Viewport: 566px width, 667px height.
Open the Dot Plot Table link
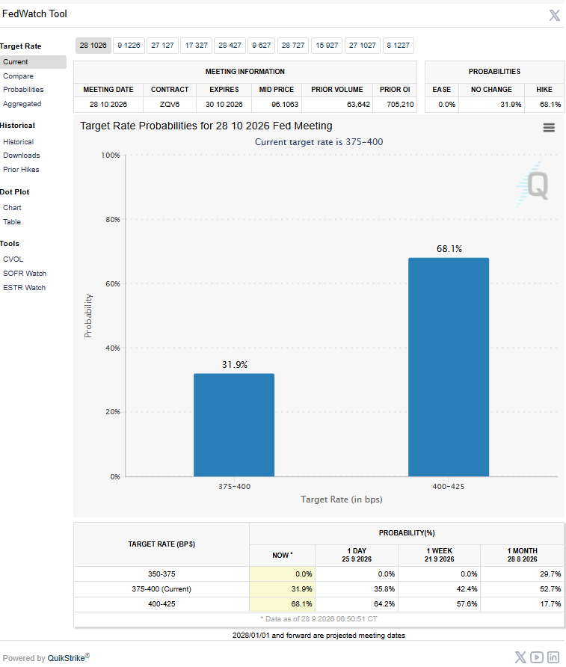(x=12, y=222)
